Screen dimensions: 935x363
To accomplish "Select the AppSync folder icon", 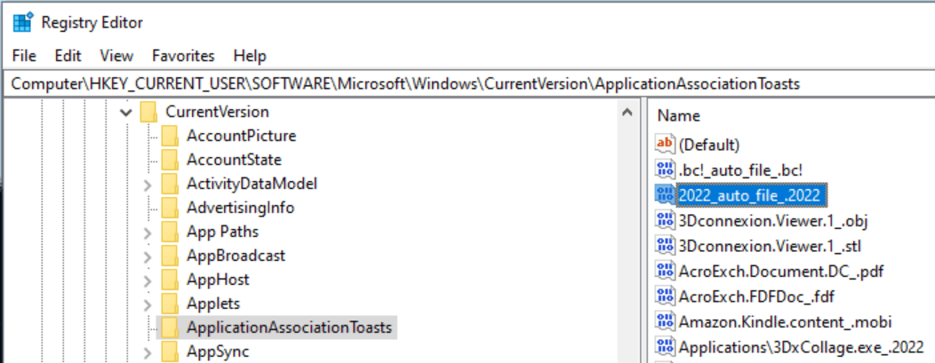I will pos(170,351).
